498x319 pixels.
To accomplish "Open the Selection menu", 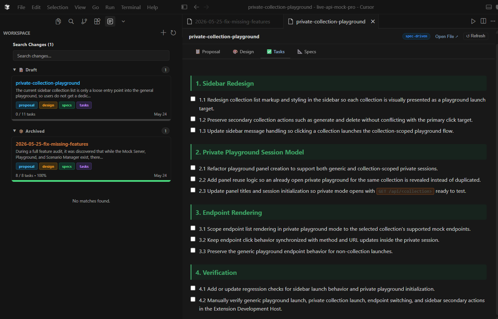I will 57,7.
